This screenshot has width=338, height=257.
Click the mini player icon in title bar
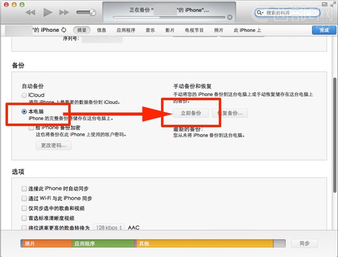coord(324,4)
